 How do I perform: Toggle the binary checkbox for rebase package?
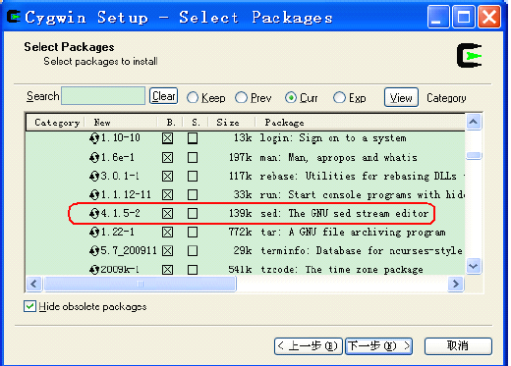coord(167,177)
